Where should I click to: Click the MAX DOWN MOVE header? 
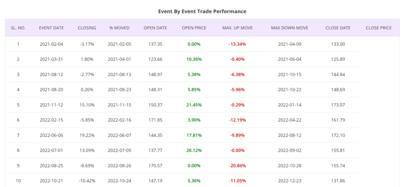coord(290,28)
